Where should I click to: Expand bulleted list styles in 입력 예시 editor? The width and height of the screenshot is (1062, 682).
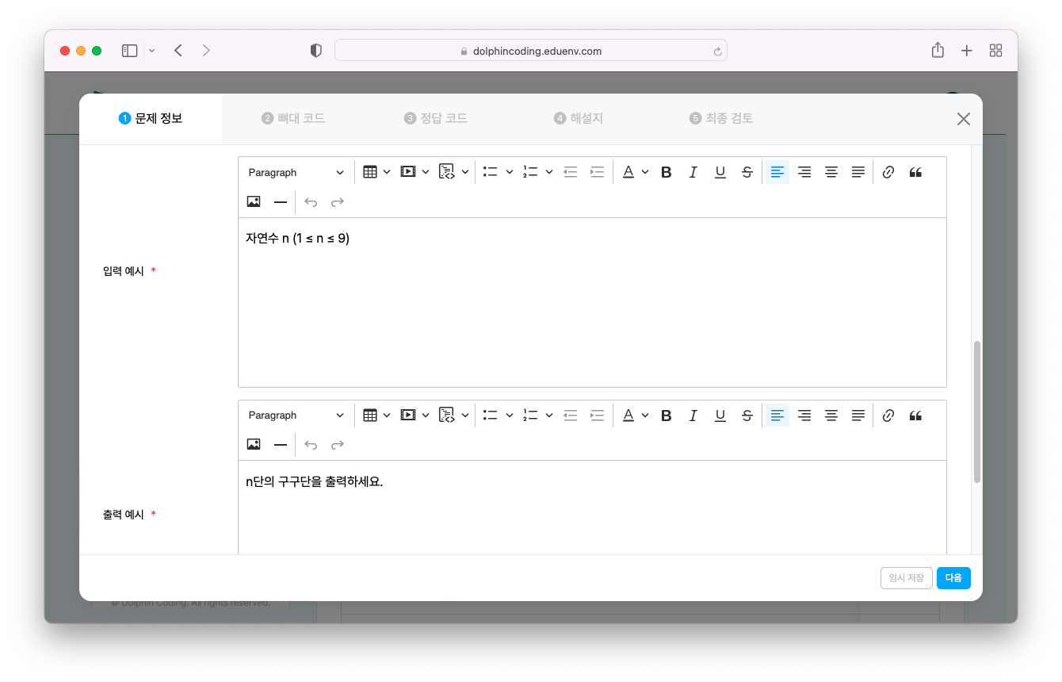tap(509, 172)
